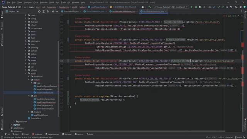Open Project view selector dropdown

(x=12, y=12)
